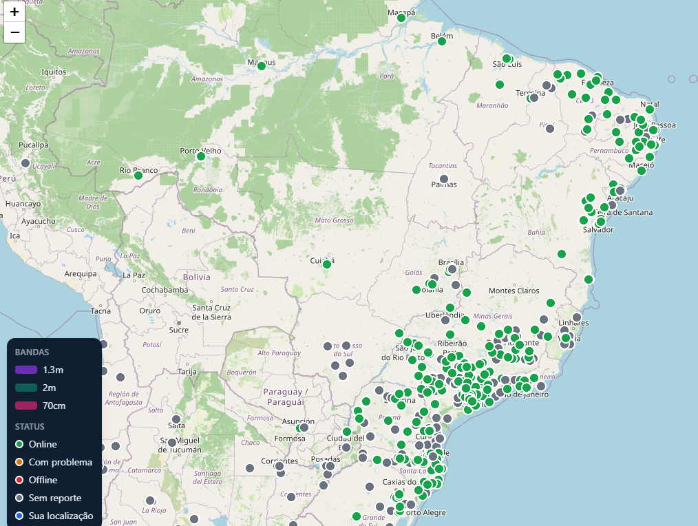
Task: Select the gray marker near Pucallpa
Action: point(25,163)
